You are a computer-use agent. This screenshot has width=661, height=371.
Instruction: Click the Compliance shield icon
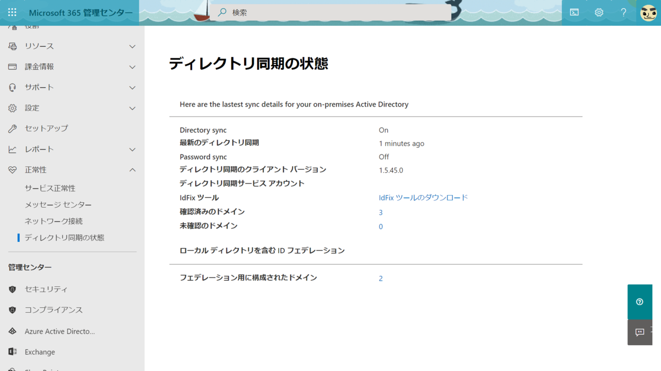[12, 310]
